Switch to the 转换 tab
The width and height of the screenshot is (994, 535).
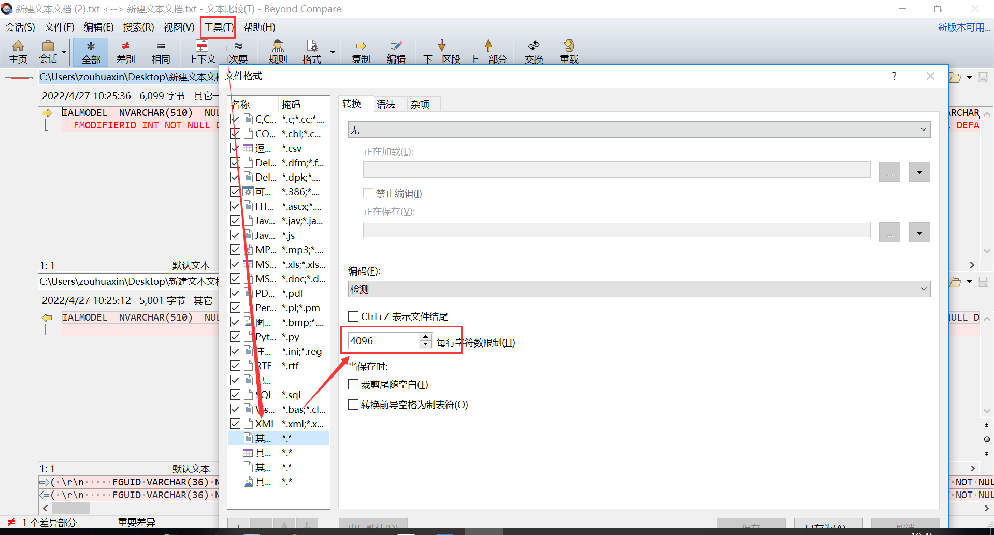click(352, 104)
